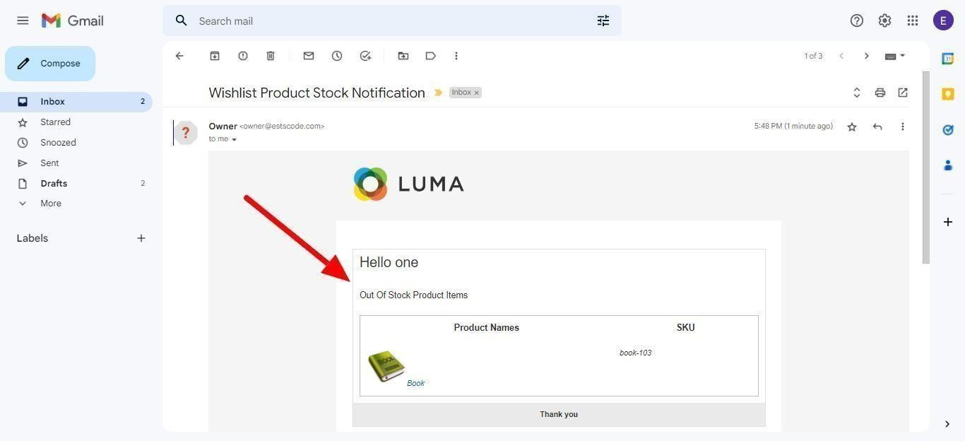The image size is (965, 441).
Task: Open the email in a new window
Action: coord(903,93)
